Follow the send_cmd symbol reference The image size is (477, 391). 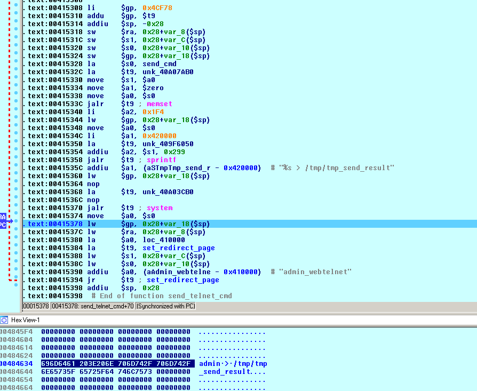160,64
